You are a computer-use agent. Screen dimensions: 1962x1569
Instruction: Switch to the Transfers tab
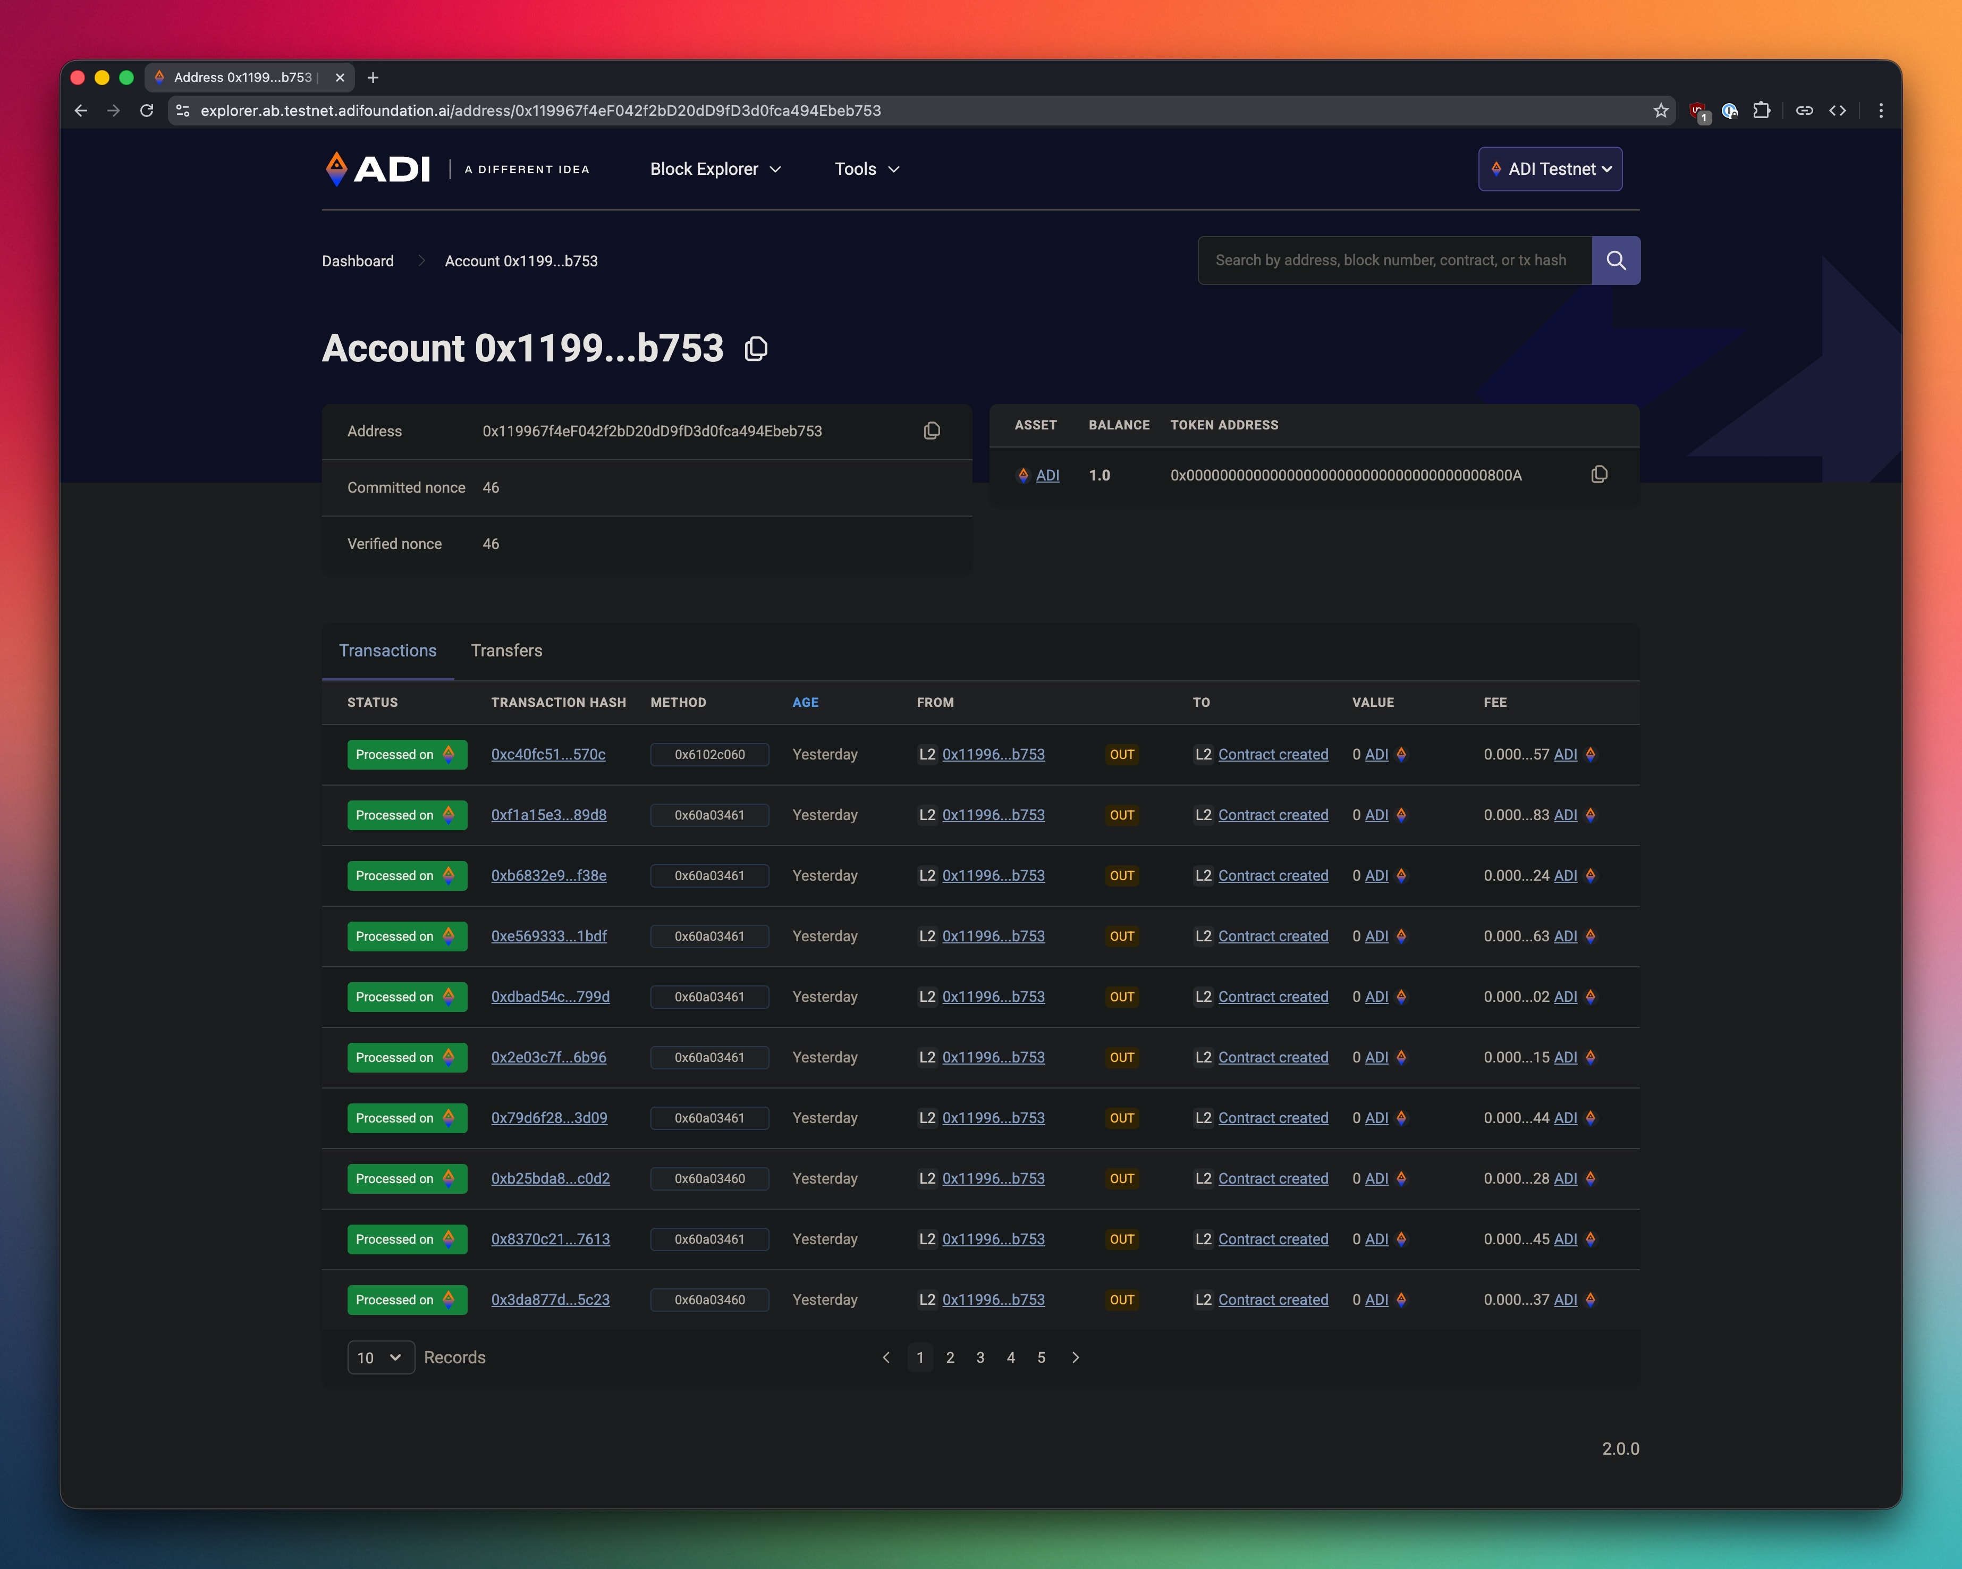tap(506, 651)
